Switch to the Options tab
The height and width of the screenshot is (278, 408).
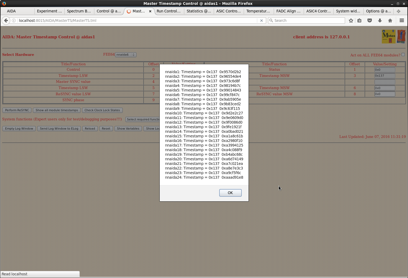point(379,11)
